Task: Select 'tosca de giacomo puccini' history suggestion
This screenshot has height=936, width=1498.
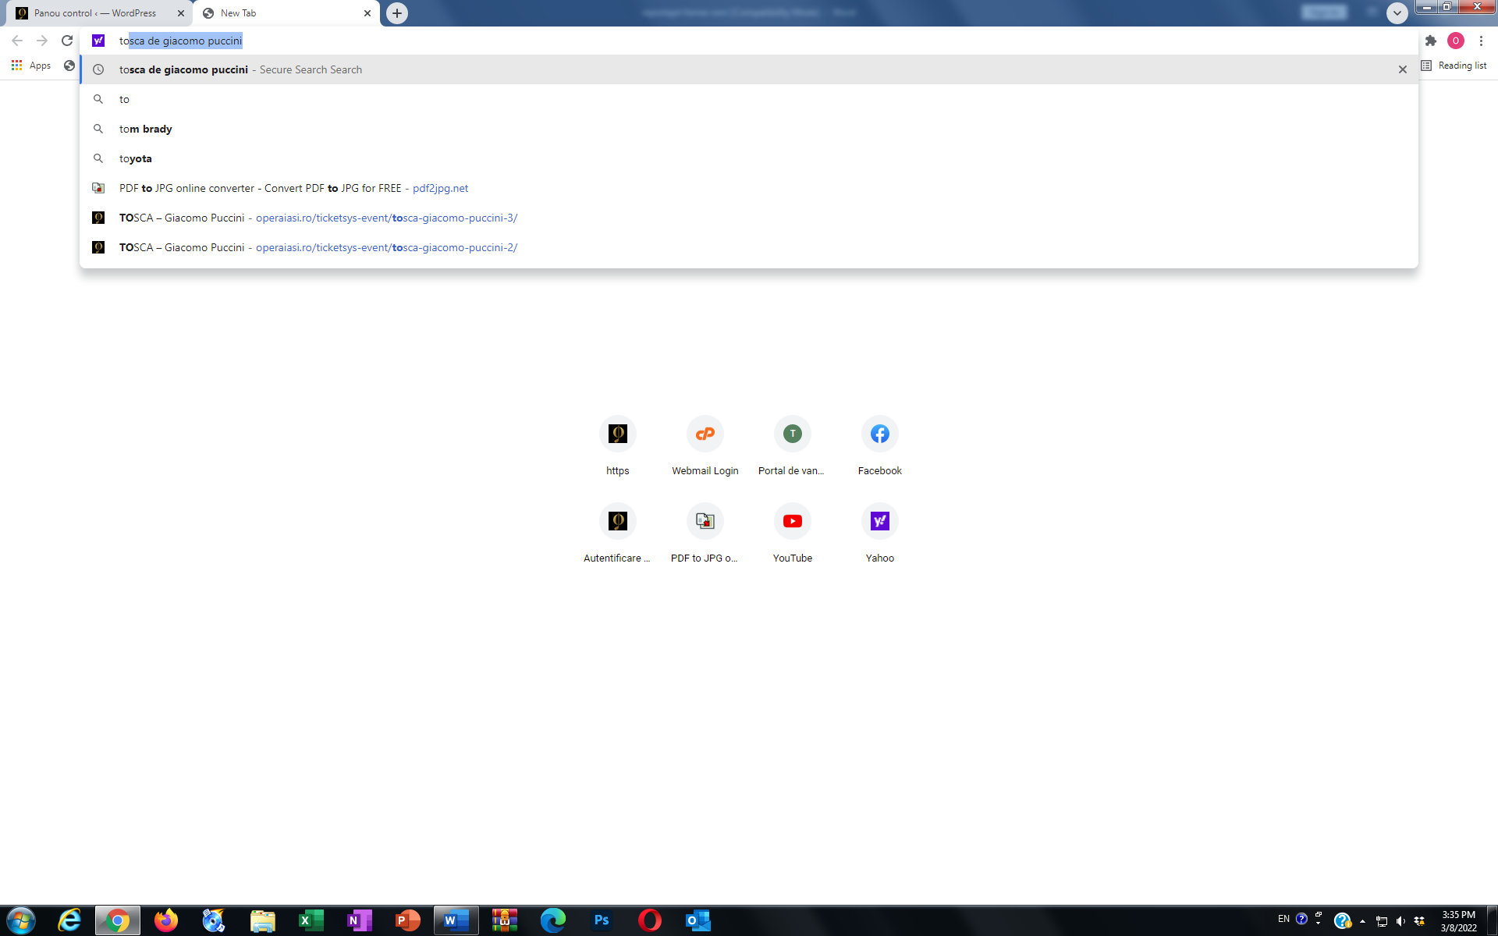Action: [749, 69]
